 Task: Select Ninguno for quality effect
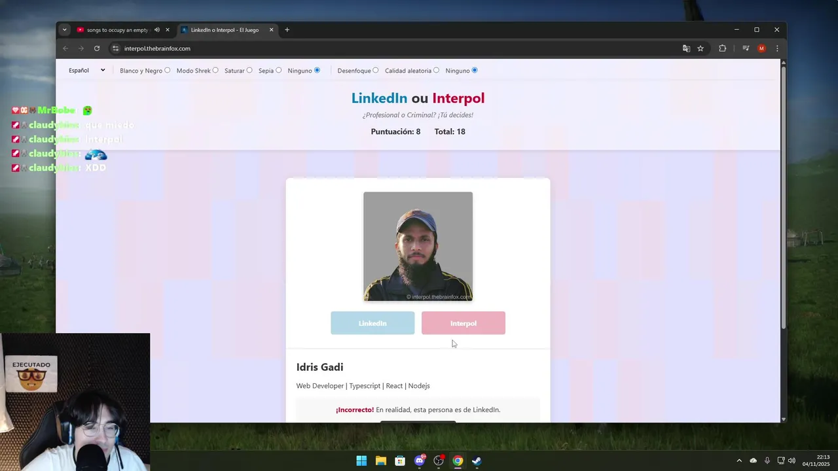(x=475, y=70)
